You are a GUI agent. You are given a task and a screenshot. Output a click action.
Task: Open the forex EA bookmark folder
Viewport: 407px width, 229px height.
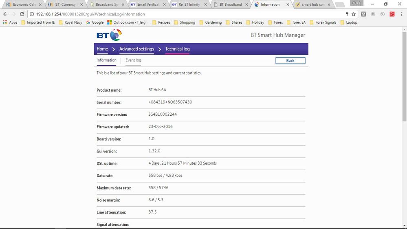pos(296,22)
